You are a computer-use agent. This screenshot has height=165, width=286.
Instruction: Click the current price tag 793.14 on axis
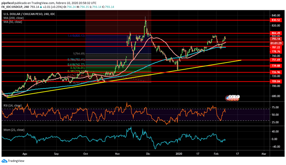[275, 39]
